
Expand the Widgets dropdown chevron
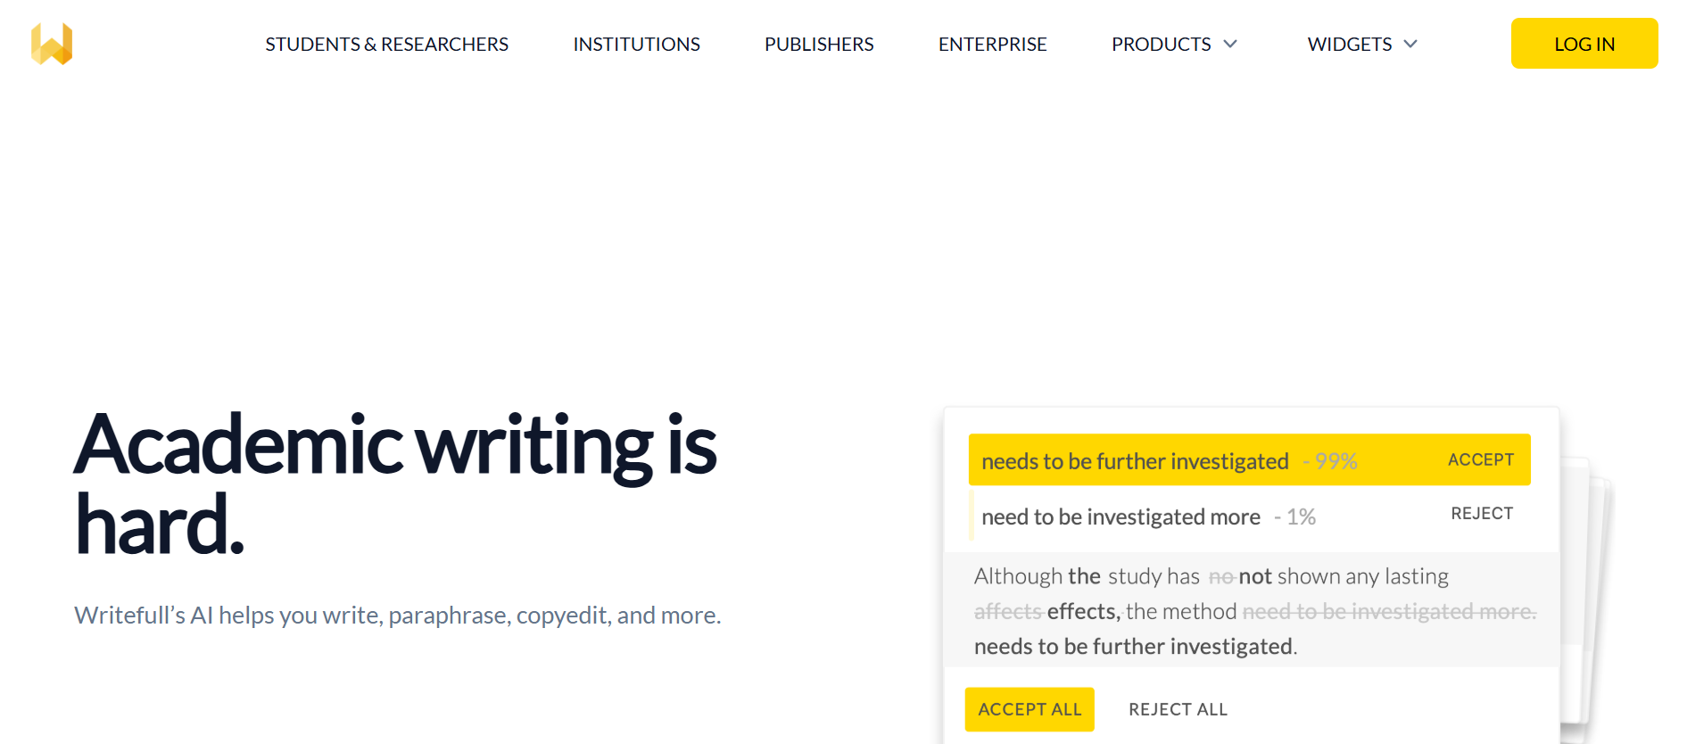[x=1410, y=44]
